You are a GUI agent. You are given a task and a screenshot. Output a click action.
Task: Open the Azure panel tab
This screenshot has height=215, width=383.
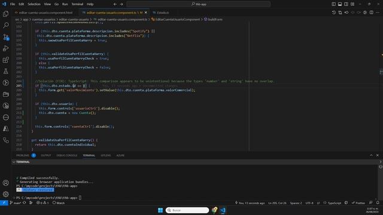click(120, 155)
